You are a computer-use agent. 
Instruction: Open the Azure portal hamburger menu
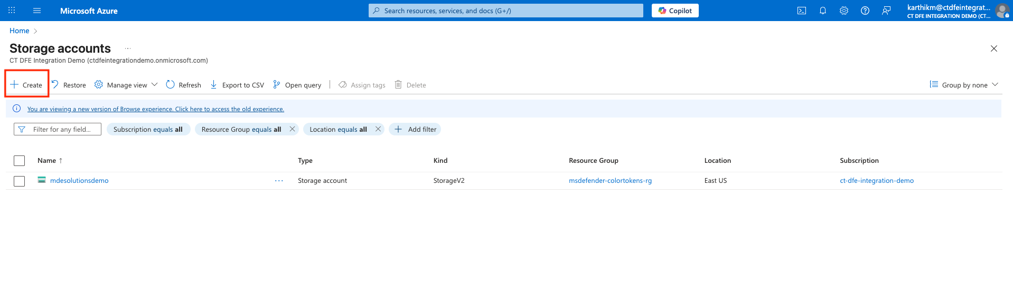pyautogui.click(x=37, y=11)
